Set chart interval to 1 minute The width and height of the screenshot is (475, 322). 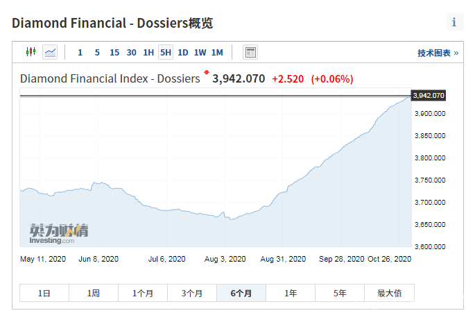[x=80, y=53]
